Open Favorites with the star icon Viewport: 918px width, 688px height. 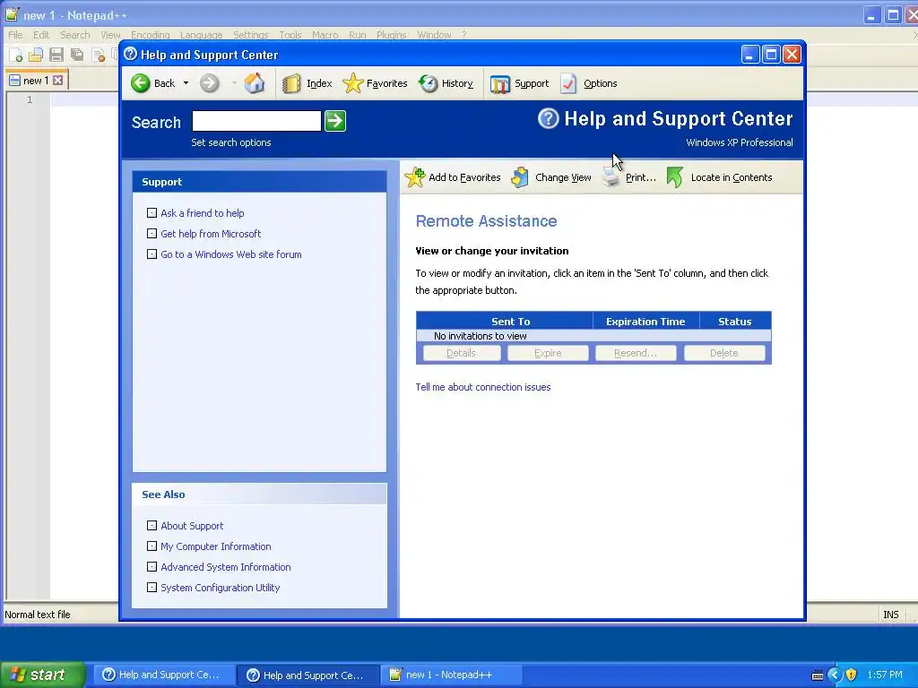pos(352,83)
